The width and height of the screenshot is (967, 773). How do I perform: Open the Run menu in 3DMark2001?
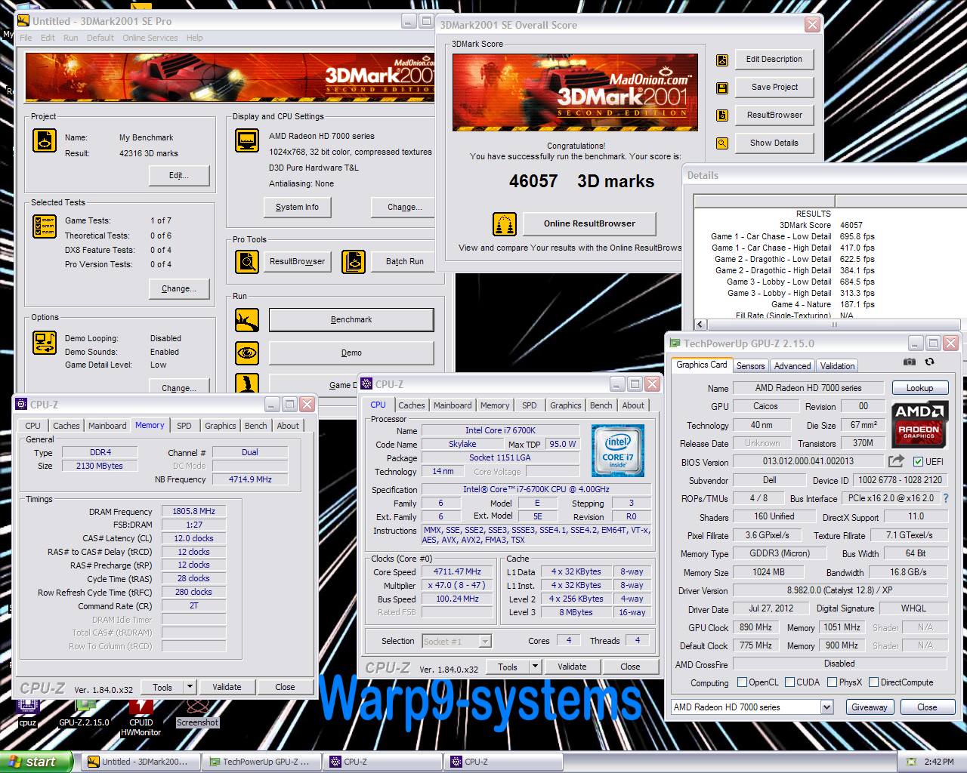71,38
